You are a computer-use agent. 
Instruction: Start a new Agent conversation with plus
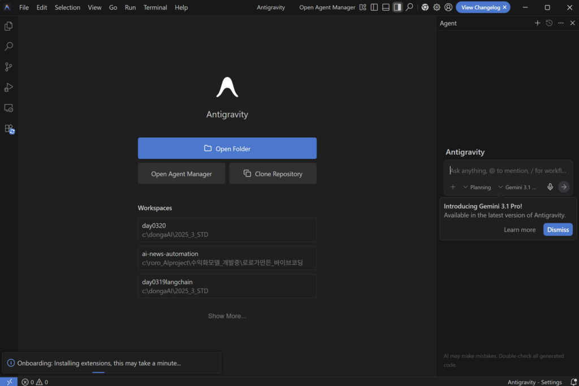pyautogui.click(x=537, y=23)
